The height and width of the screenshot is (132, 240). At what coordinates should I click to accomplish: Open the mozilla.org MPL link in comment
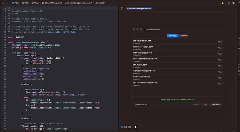click(x=60, y=32)
